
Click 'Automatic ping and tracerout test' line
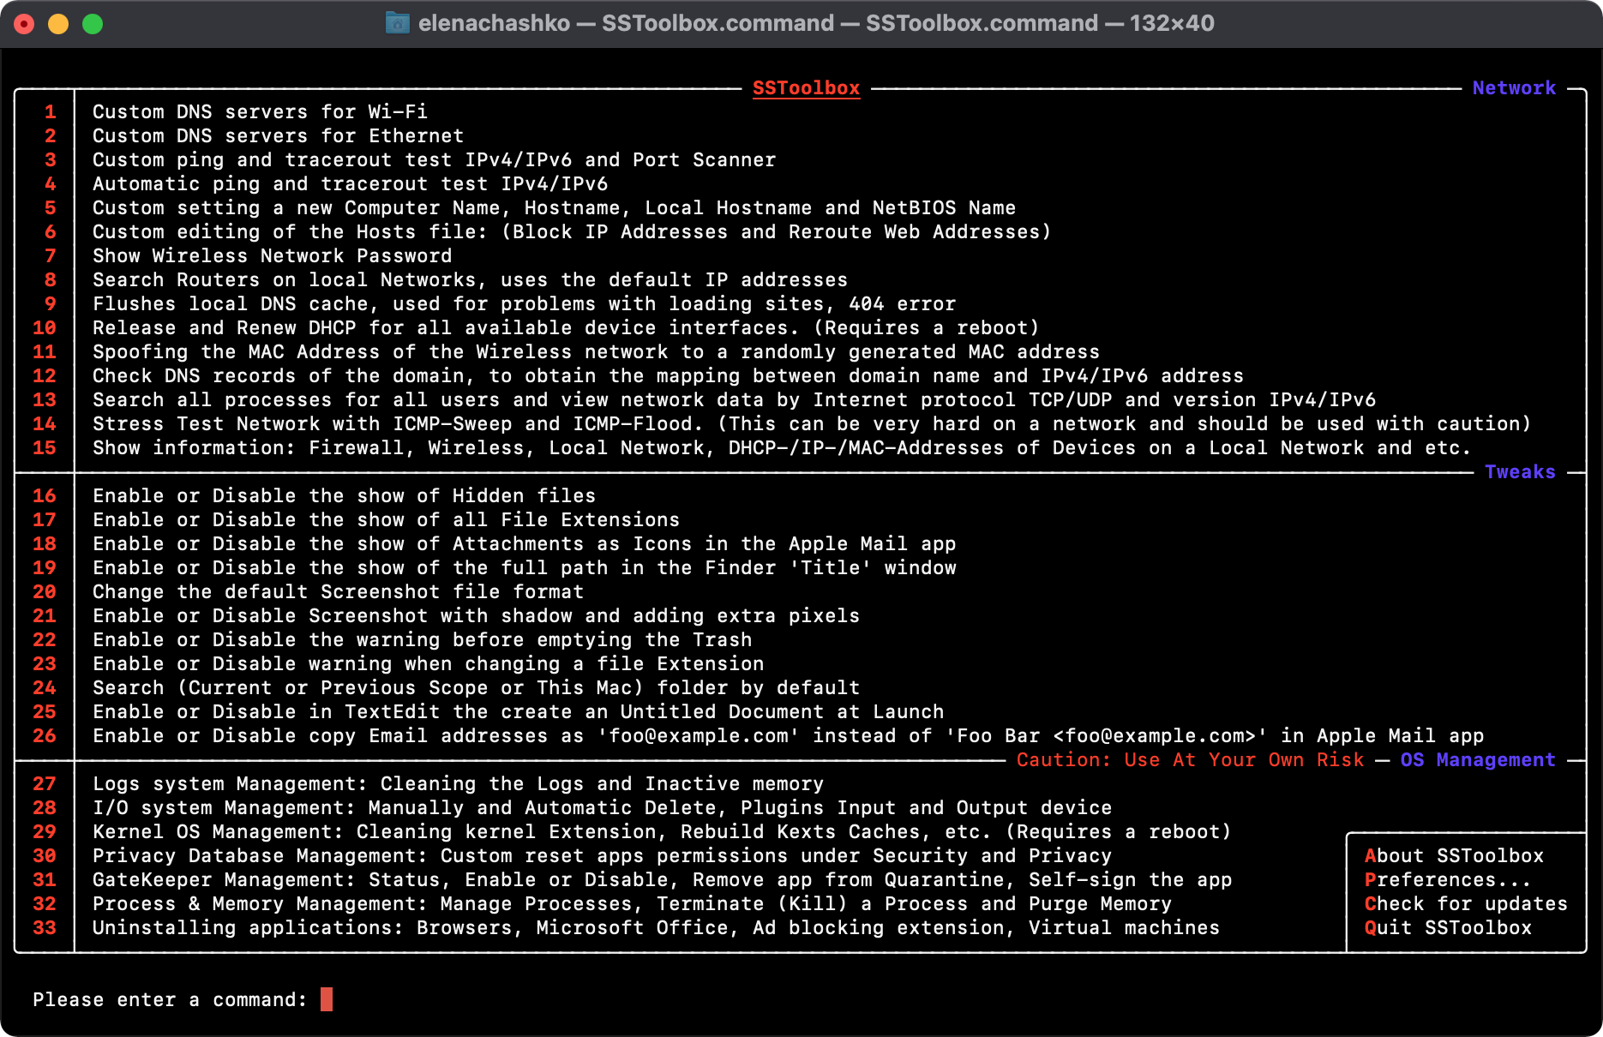click(x=350, y=184)
